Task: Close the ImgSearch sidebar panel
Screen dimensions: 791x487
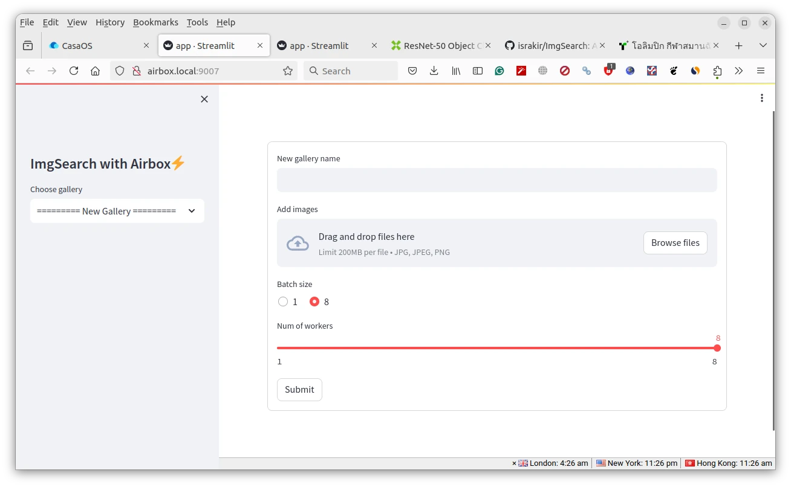Action: click(x=204, y=99)
